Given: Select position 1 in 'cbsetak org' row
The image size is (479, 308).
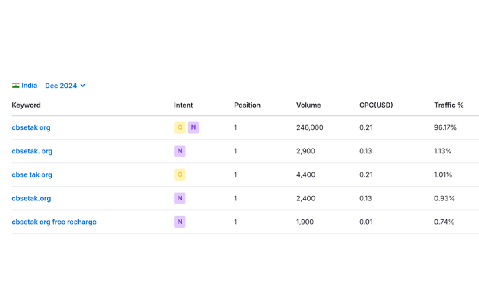Looking at the screenshot, I should point(235,128).
